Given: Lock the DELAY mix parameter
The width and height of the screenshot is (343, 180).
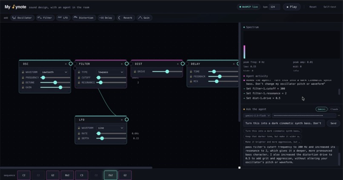Looking at the screenshot, I should [x=191, y=81].
